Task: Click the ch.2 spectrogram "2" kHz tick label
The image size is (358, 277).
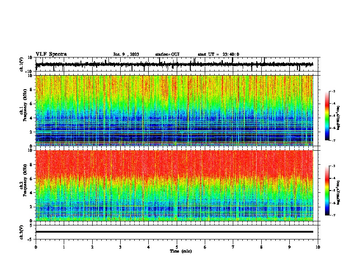Action: point(31,207)
